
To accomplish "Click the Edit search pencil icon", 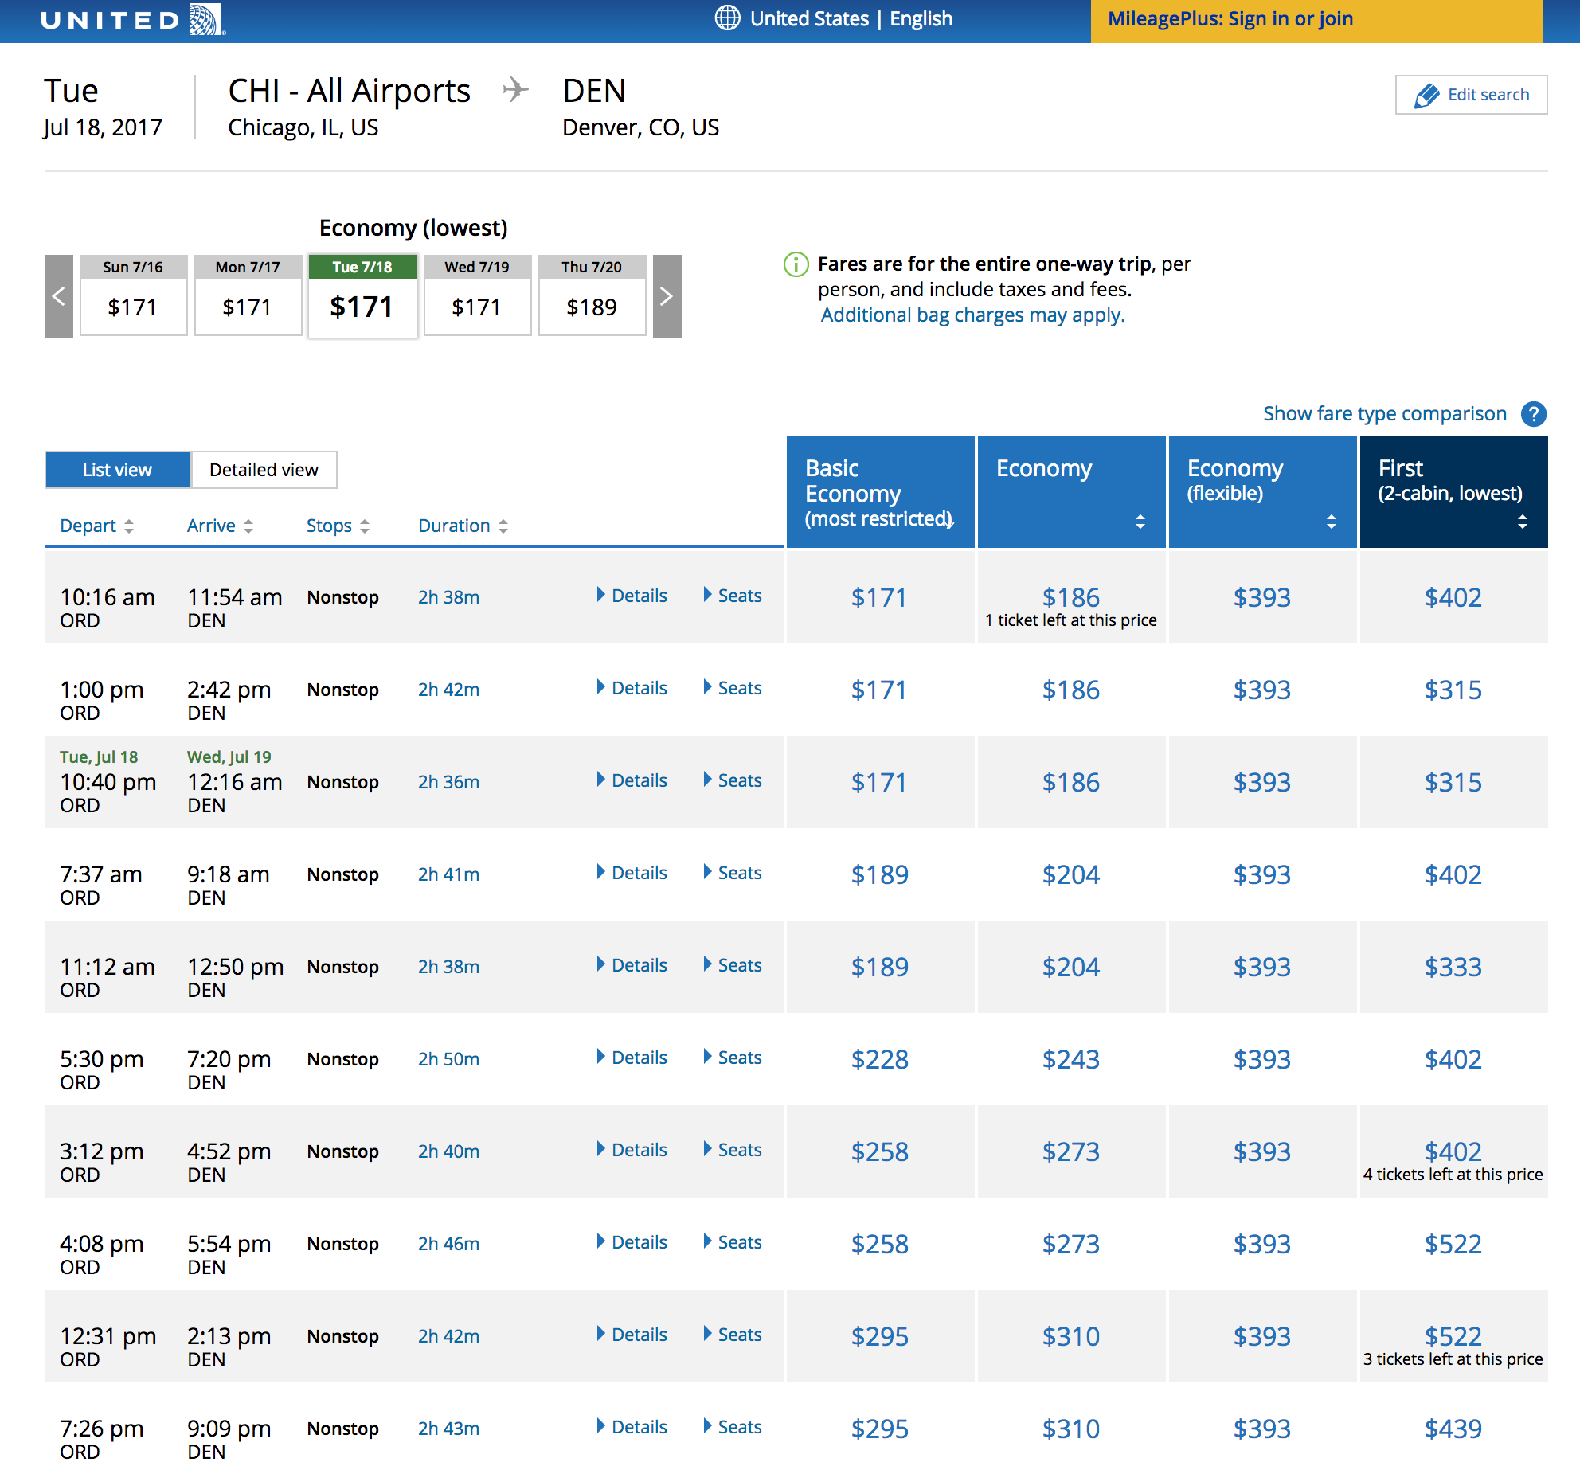I will (1426, 96).
